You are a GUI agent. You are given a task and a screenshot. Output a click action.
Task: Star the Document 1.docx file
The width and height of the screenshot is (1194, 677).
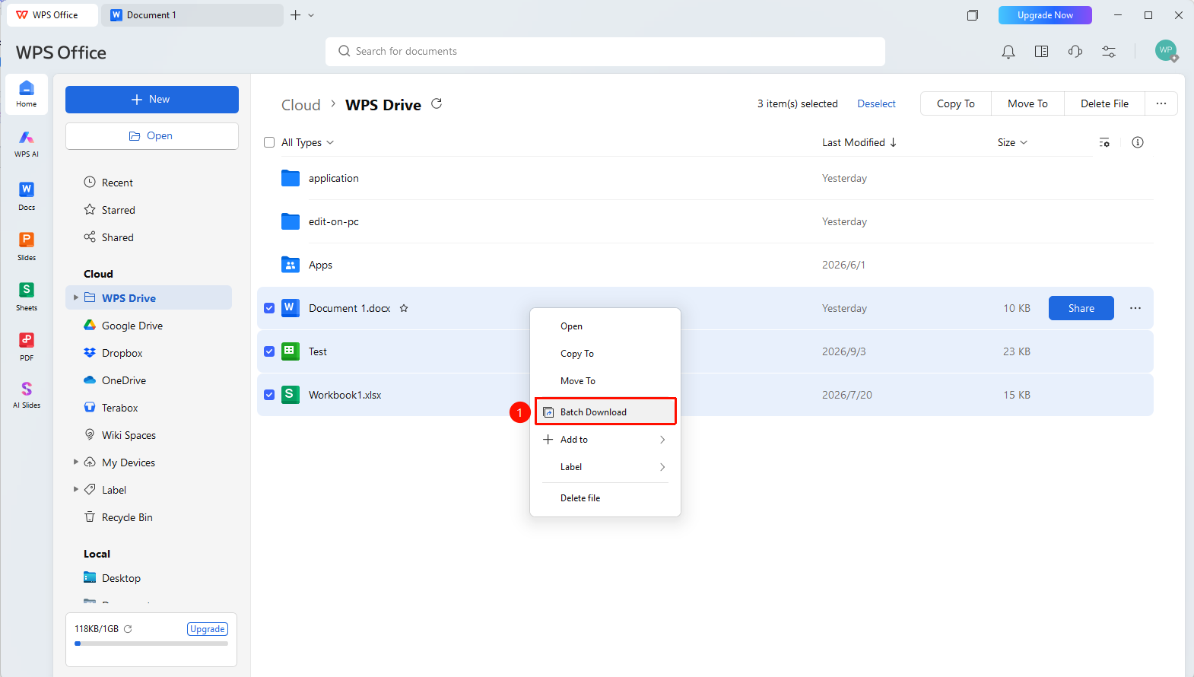[404, 308]
